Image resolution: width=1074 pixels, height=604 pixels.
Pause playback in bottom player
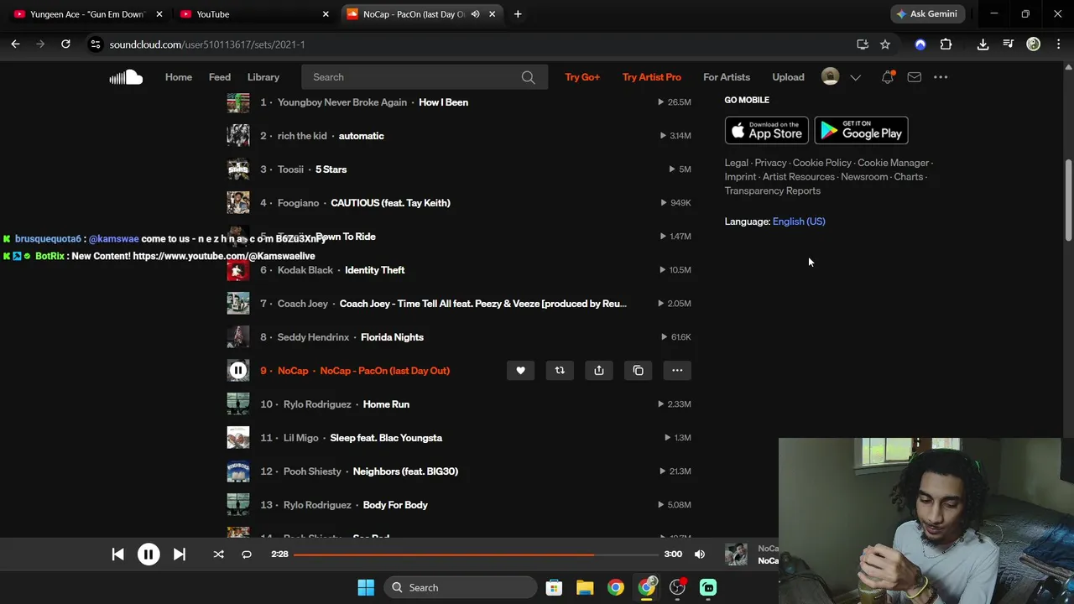149,555
